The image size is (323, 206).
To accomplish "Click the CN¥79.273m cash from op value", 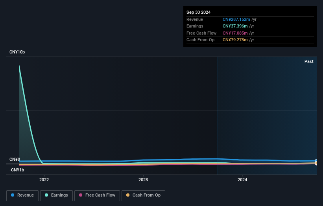I will click(x=235, y=40).
